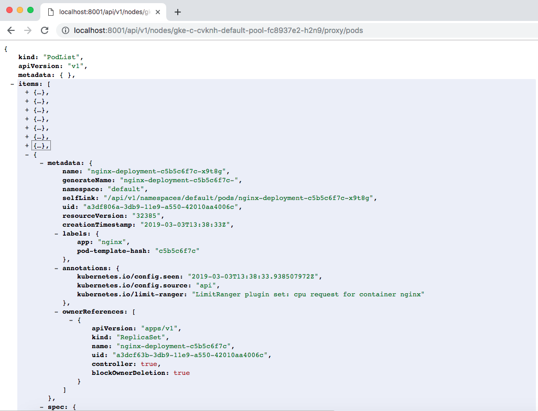Open a new tab with plus icon

(178, 12)
